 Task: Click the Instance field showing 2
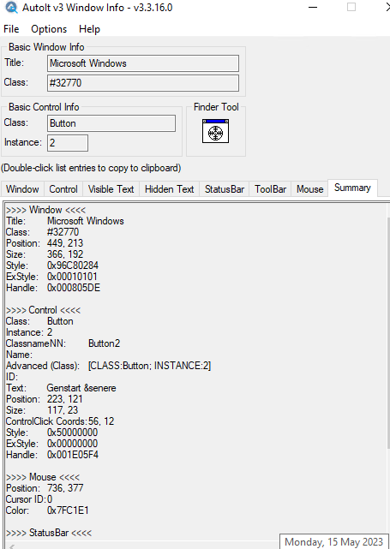[x=68, y=143]
